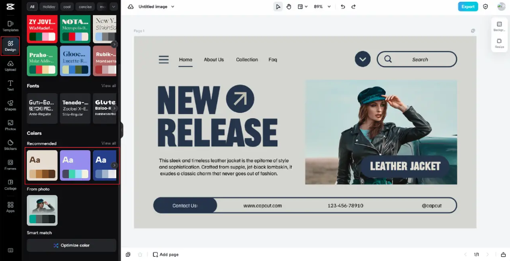
Task: Select the All filter tag
Action: pyautogui.click(x=32, y=7)
